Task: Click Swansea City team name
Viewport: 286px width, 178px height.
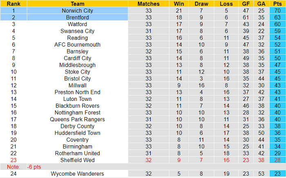Action: [77, 31]
